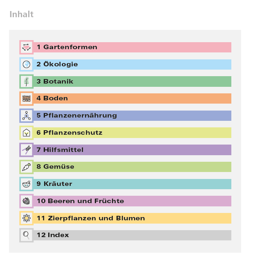253x267 pixels.
Task: Click the purple 7 Hilfsmittel bar
Action: tap(132, 150)
